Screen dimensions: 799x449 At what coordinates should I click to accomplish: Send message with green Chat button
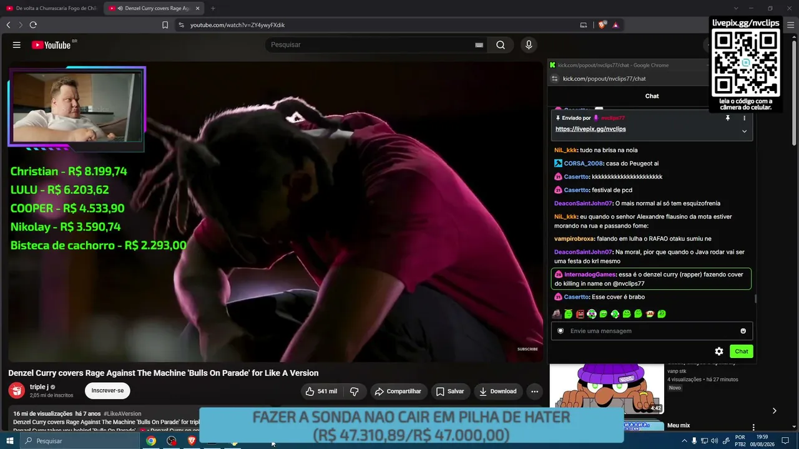click(742, 352)
